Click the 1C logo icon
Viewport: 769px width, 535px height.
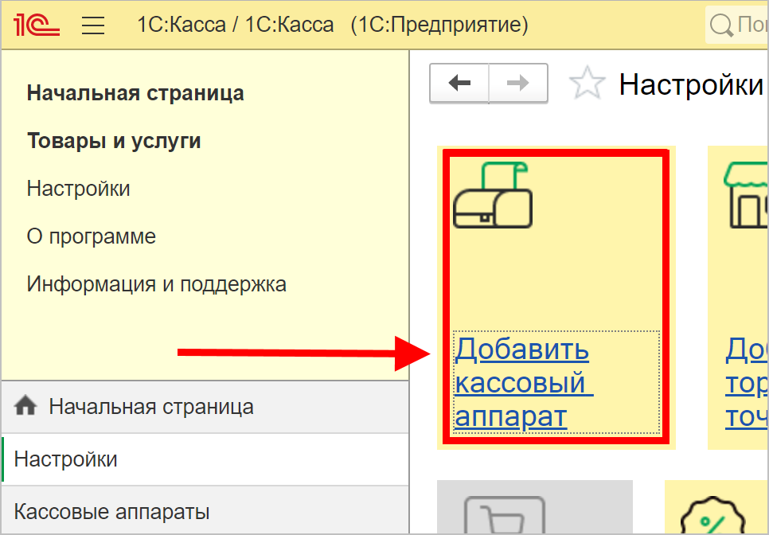point(37,25)
